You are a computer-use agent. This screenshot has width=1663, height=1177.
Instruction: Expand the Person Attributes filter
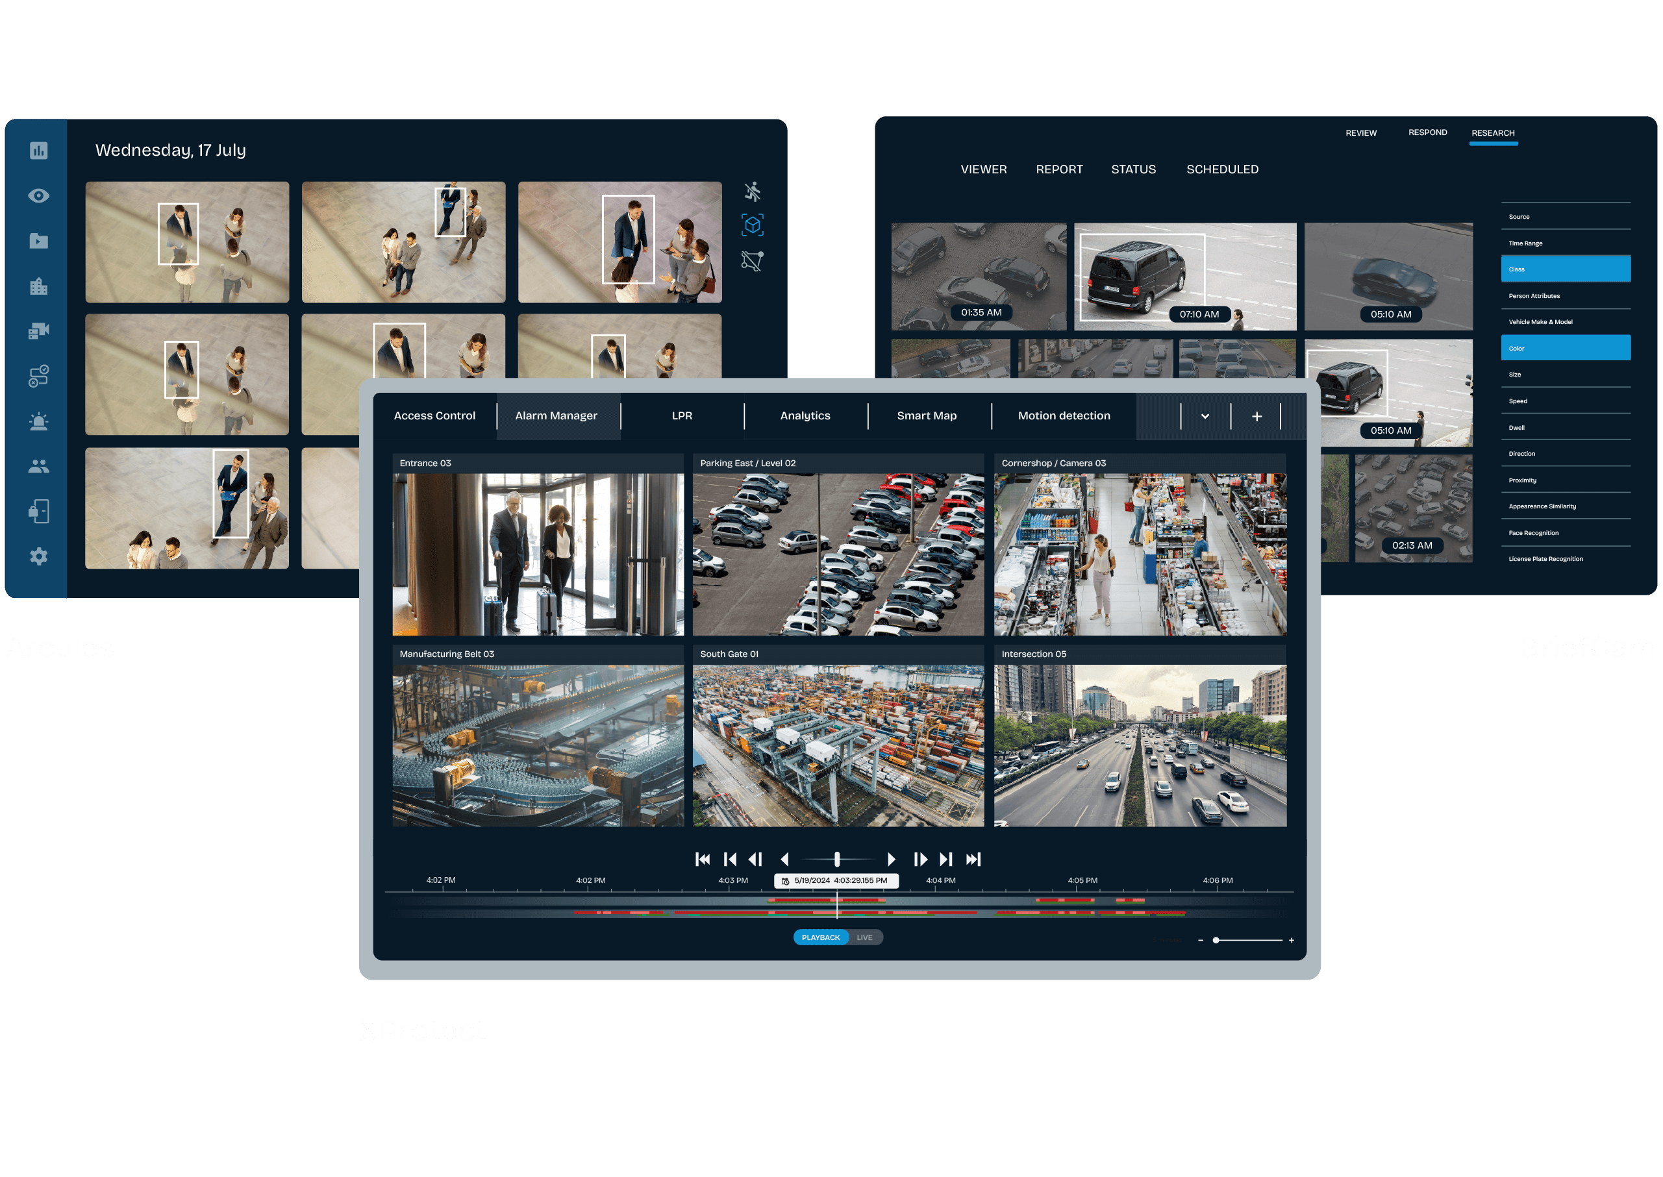click(x=1565, y=295)
